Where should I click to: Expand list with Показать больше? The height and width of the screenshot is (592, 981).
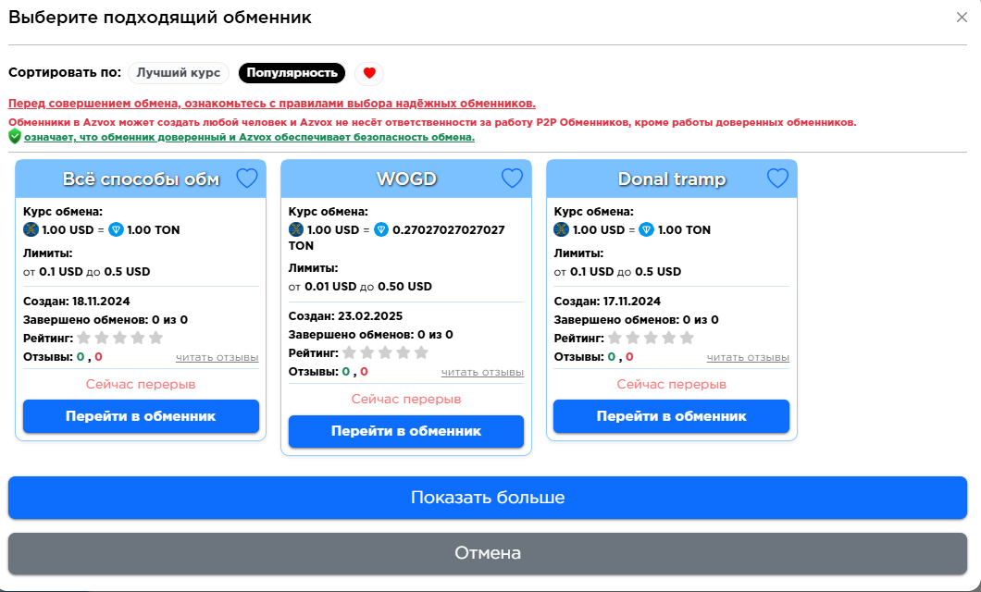(488, 498)
